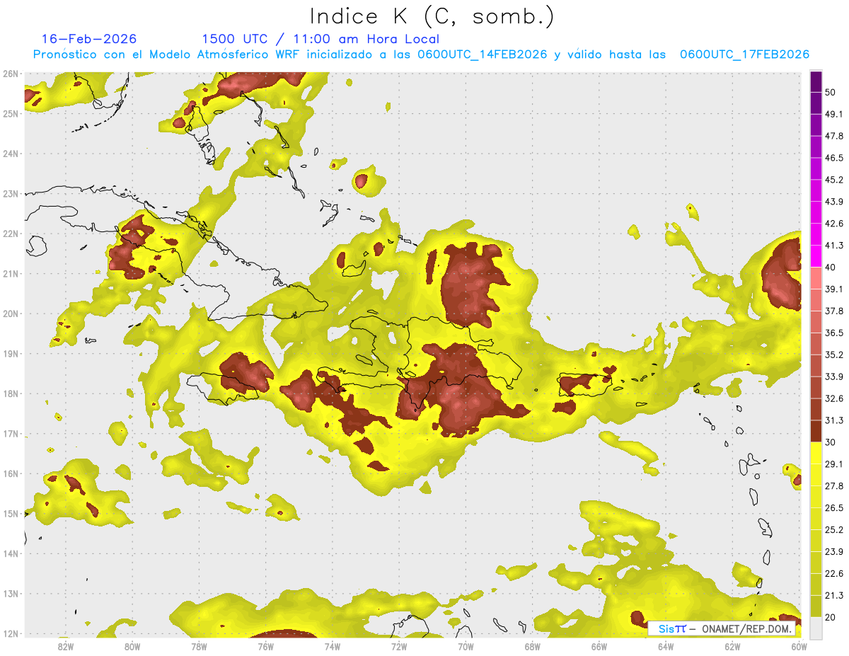
Task: Click the "64W" longitude label
Action: 666,646
